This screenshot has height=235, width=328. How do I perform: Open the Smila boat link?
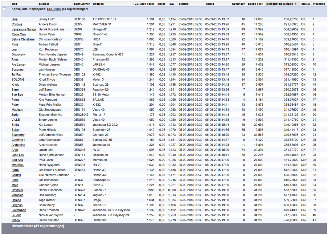pyautogui.click(x=15, y=125)
